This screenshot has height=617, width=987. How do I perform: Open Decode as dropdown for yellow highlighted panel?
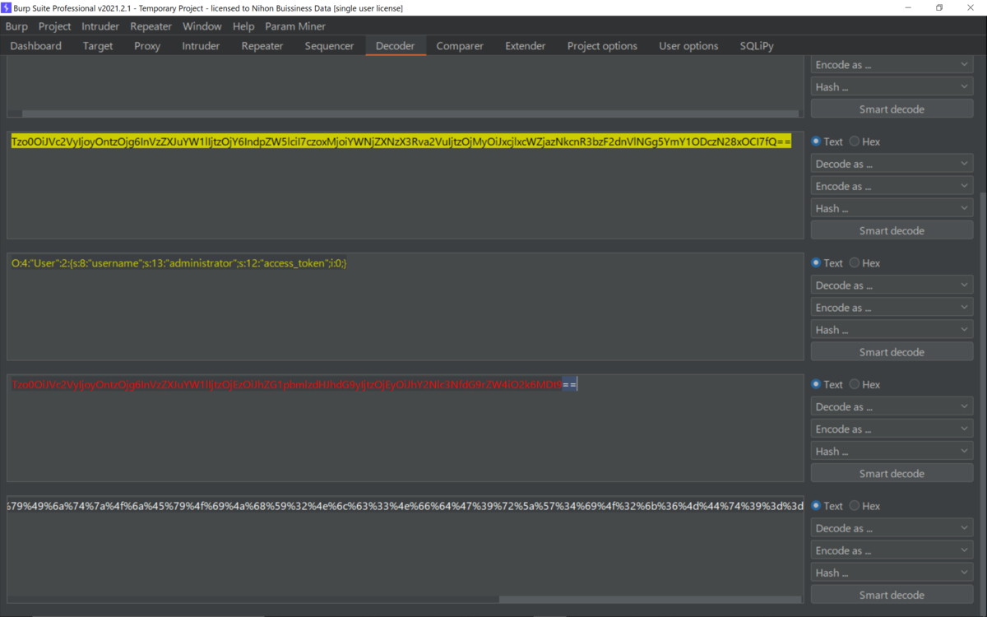[892, 164]
